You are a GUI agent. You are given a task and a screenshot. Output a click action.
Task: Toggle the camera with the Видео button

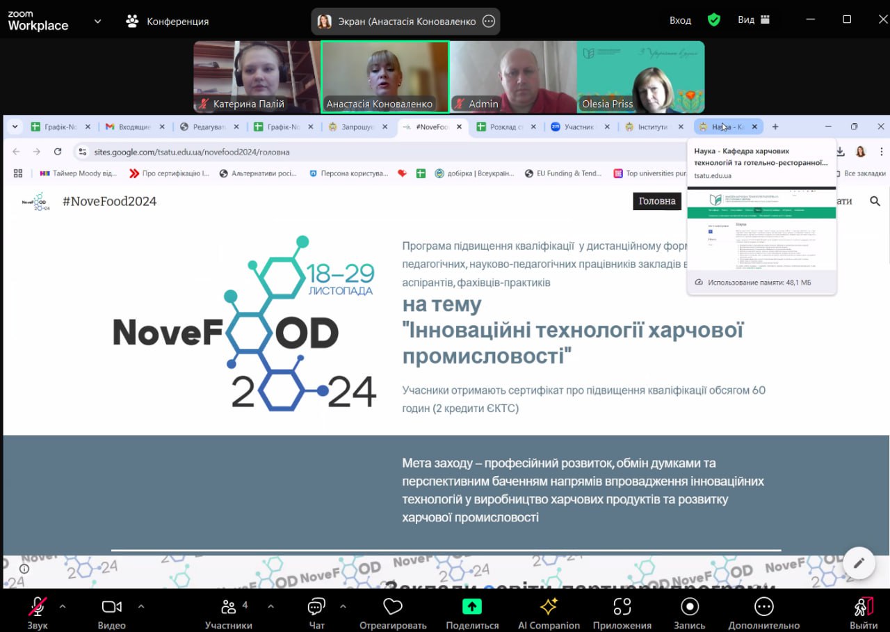click(x=111, y=613)
